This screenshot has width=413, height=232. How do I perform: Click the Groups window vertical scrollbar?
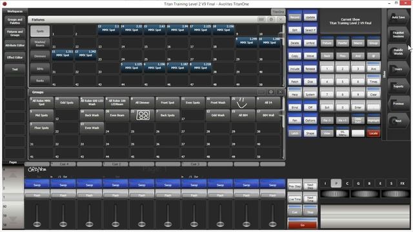pyautogui.click(x=283, y=128)
